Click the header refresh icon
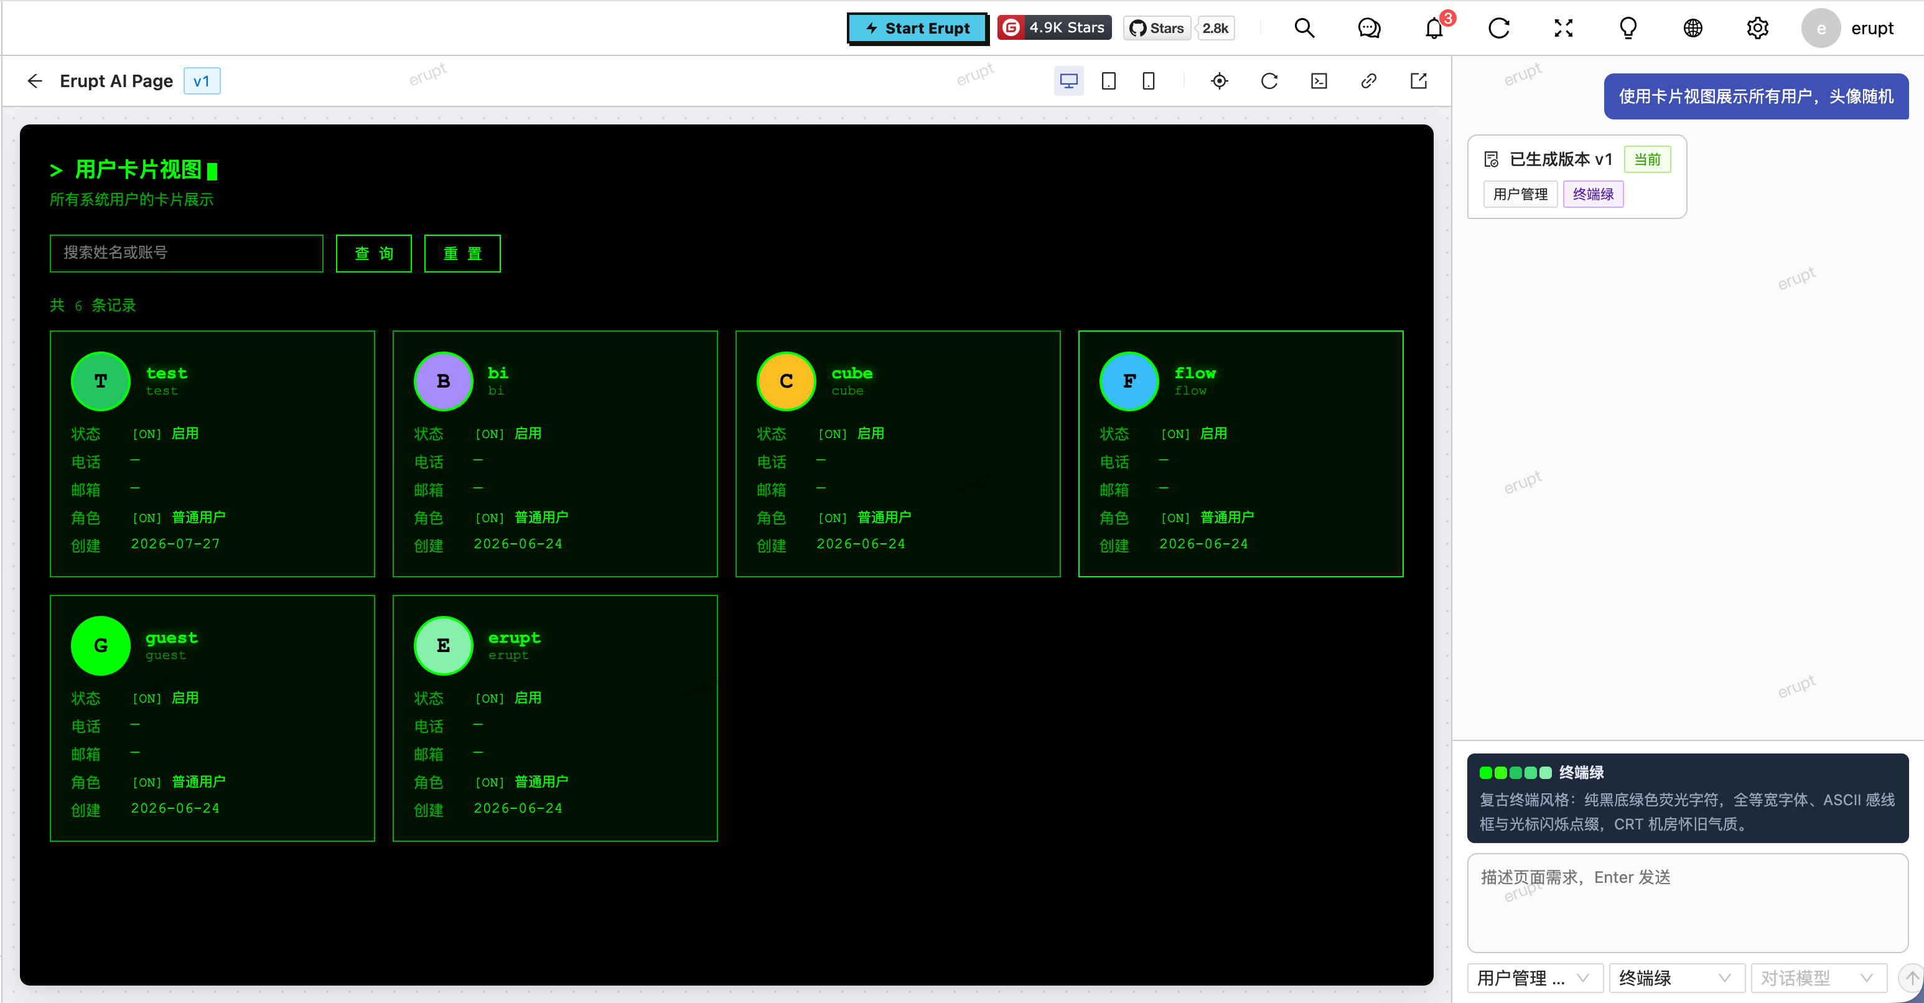Screen dimensions: 1924x1003 tap(1498, 29)
